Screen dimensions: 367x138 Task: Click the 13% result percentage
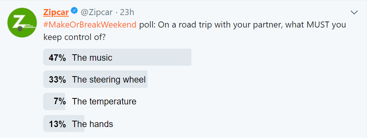click(x=57, y=124)
